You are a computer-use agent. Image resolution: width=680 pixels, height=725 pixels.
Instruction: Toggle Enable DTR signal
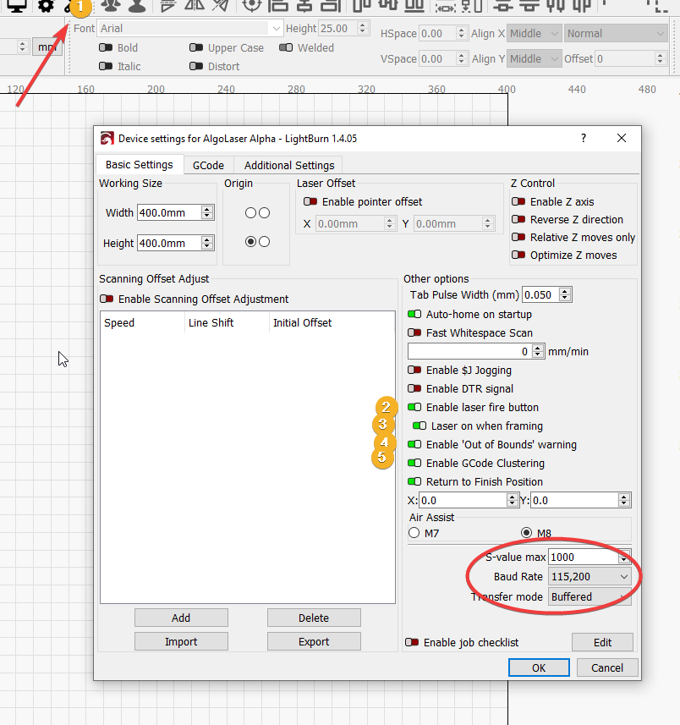click(x=414, y=389)
